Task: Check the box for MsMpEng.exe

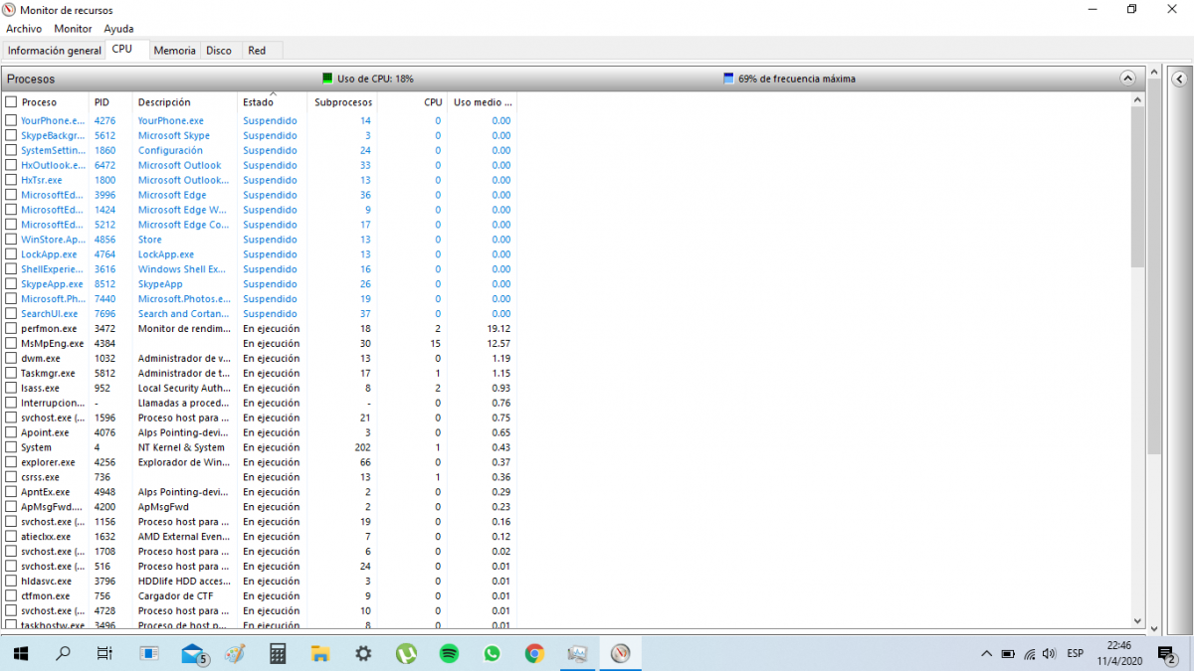Action: [x=11, y=343]
